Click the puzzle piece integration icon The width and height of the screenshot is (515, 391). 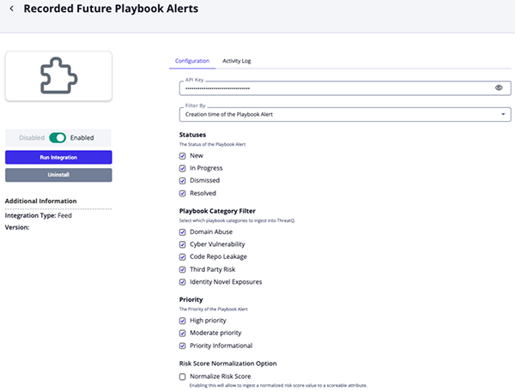(58, 75)
